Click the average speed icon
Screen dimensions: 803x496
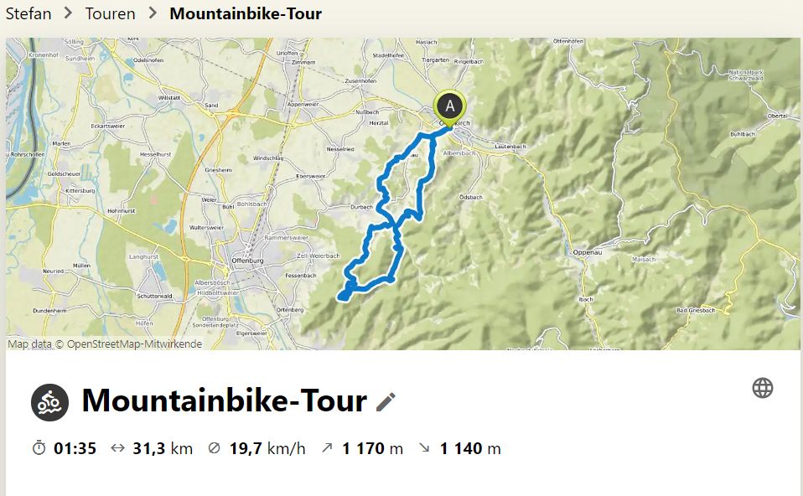pos(214,448)
